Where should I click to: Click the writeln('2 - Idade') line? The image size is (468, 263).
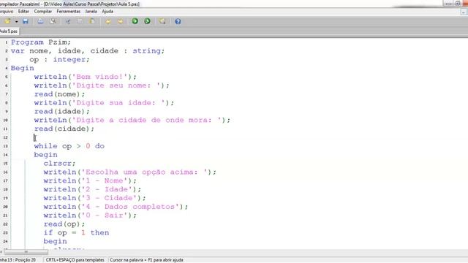92,189
